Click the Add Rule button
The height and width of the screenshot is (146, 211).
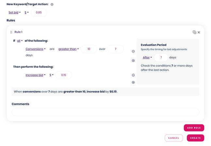194,128
